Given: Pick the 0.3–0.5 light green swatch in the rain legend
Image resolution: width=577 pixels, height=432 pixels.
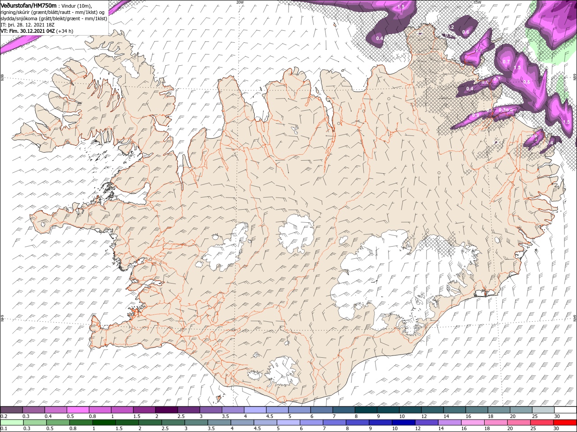Looking at the screenshot, I should coord(35,423).
